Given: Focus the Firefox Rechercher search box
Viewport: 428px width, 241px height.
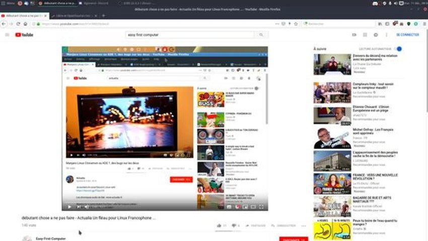Looking at the screenshot, I should click(338, 24).
